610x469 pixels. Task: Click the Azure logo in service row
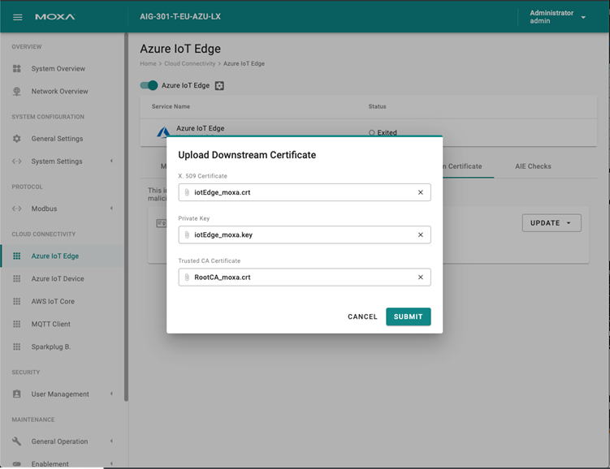click(163, 132)
